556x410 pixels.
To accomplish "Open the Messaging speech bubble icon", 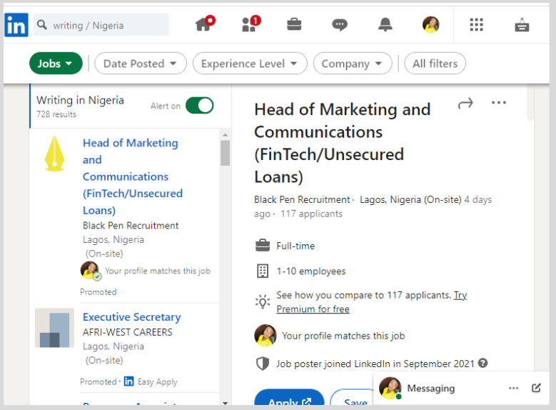I will tap(339, 25).
